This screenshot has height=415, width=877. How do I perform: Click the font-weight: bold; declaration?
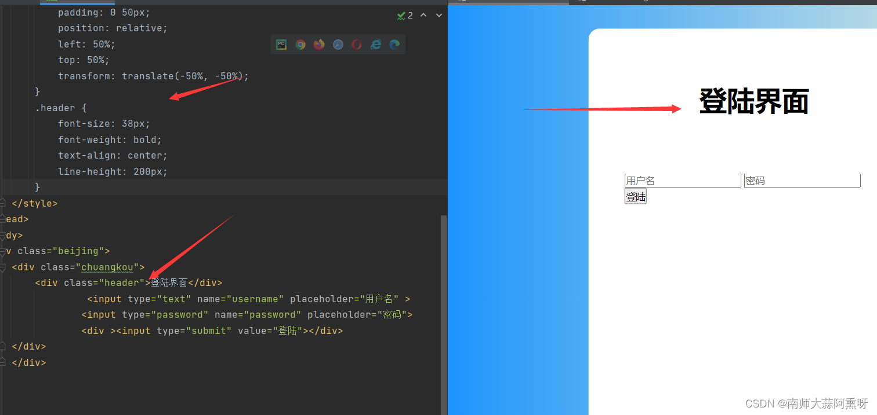[110, 139]
